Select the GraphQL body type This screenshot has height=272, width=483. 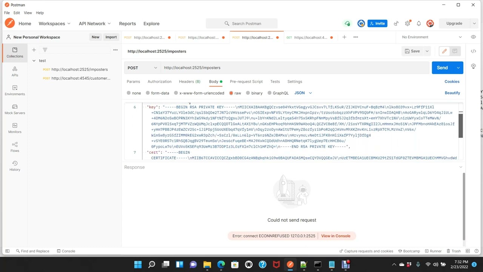[x=278, y=93]
